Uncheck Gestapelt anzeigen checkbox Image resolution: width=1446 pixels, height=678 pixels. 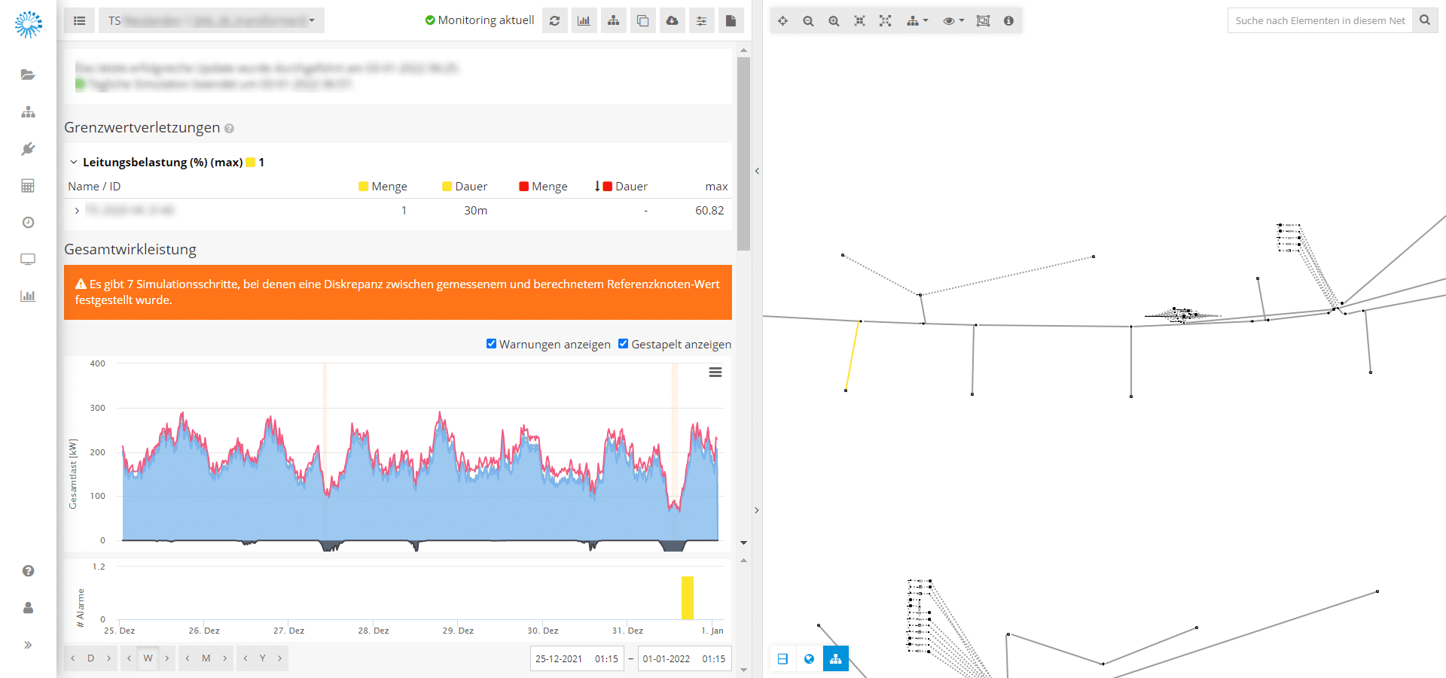coord(623,344)
